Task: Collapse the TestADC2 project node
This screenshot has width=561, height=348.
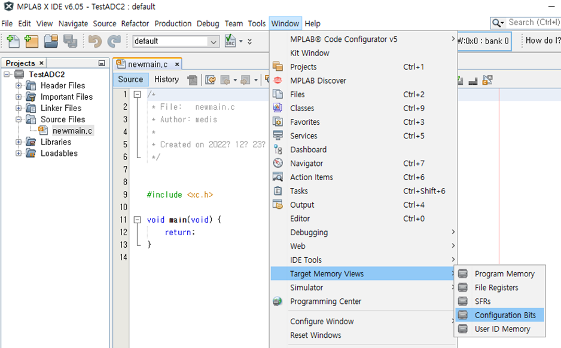Action: [x=7, y=74]
